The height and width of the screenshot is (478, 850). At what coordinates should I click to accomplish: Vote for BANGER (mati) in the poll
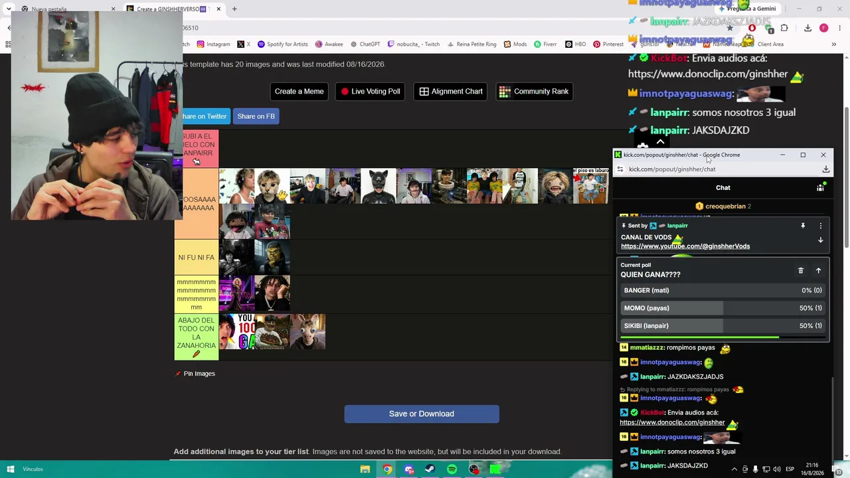(x=722, y=290)
